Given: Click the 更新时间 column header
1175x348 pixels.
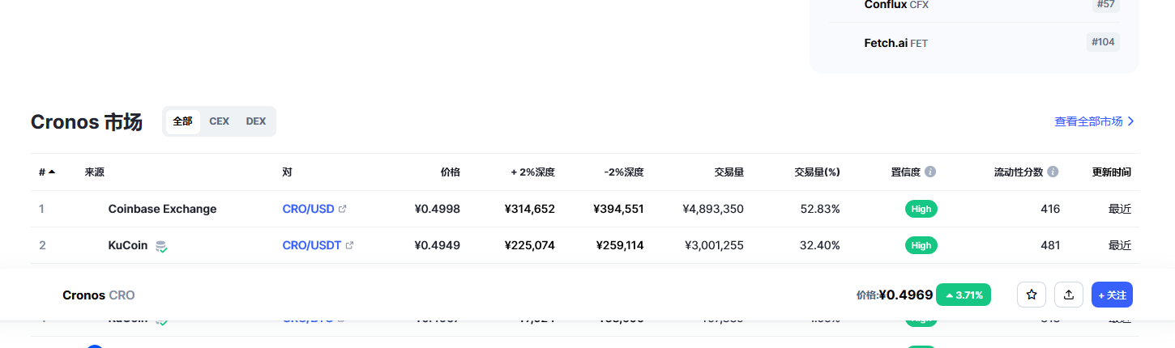Looking at the screenshot, I should click(1111, 172).
